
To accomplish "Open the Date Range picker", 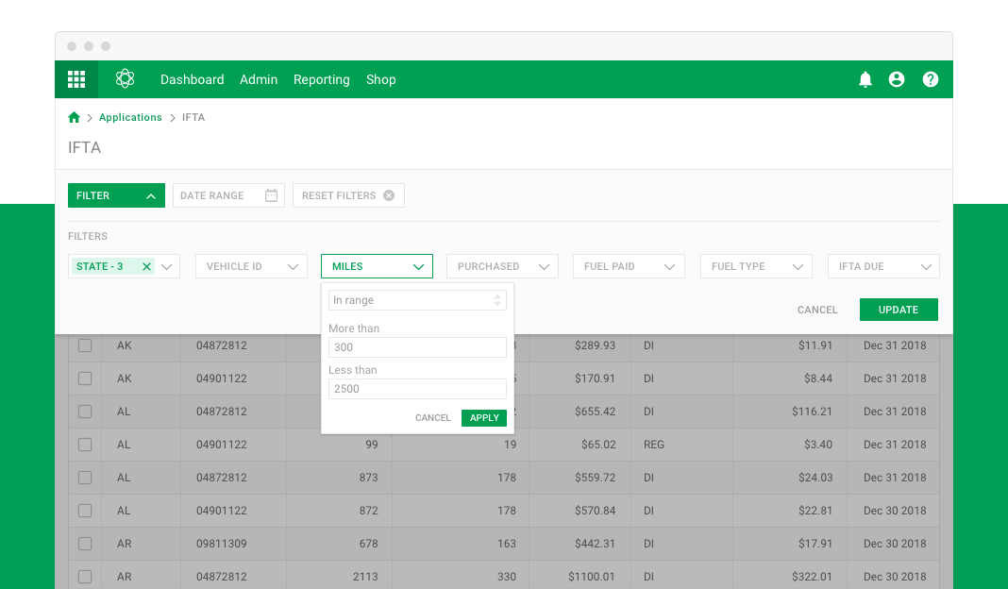I will (x=228, y=195).
